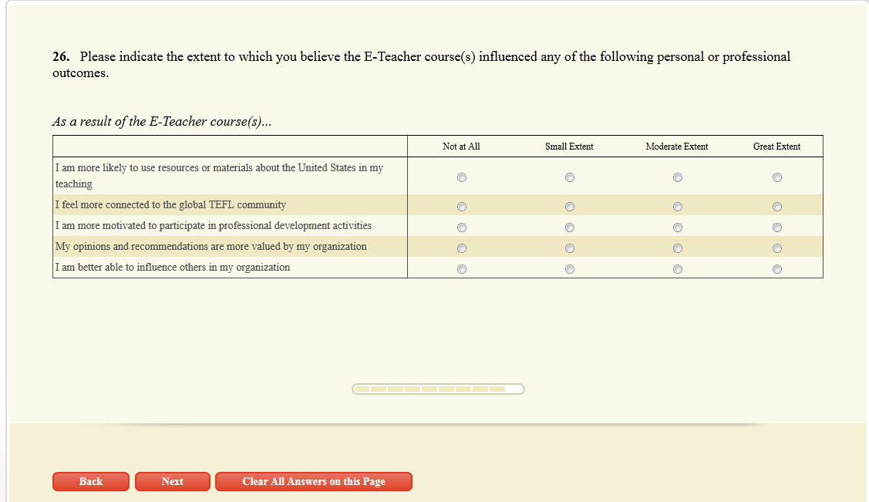Select 'Not at All' for opinions valued row

tap(462, 248)
